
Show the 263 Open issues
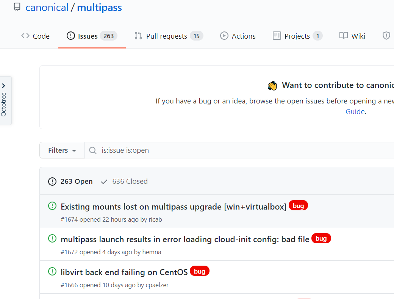tap(70, 182)
